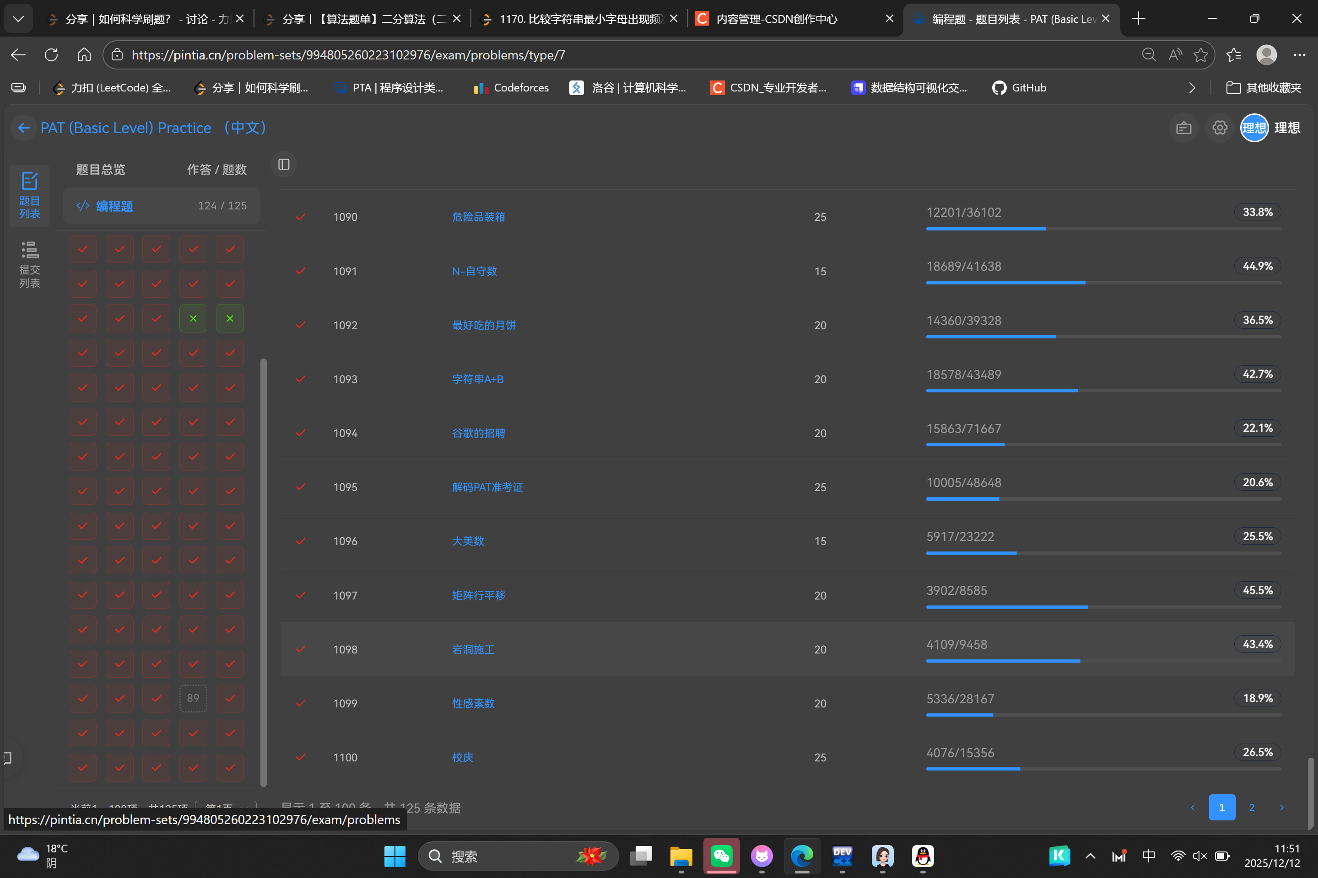Go to page 2 of results

(x=1251, y=808)
